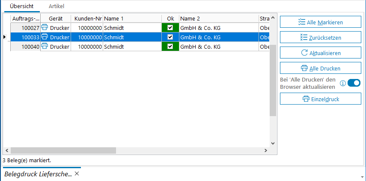Switch to the Artikel tab
This screenshot has height=181, width=366.
coord(57,6)
